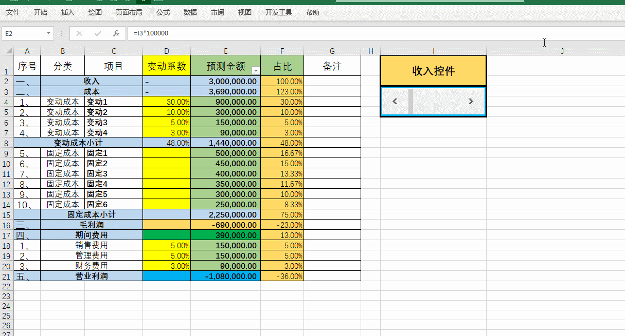The image size is (625, 336).
Task: Select the 16.67% cell
Action: 282,153
